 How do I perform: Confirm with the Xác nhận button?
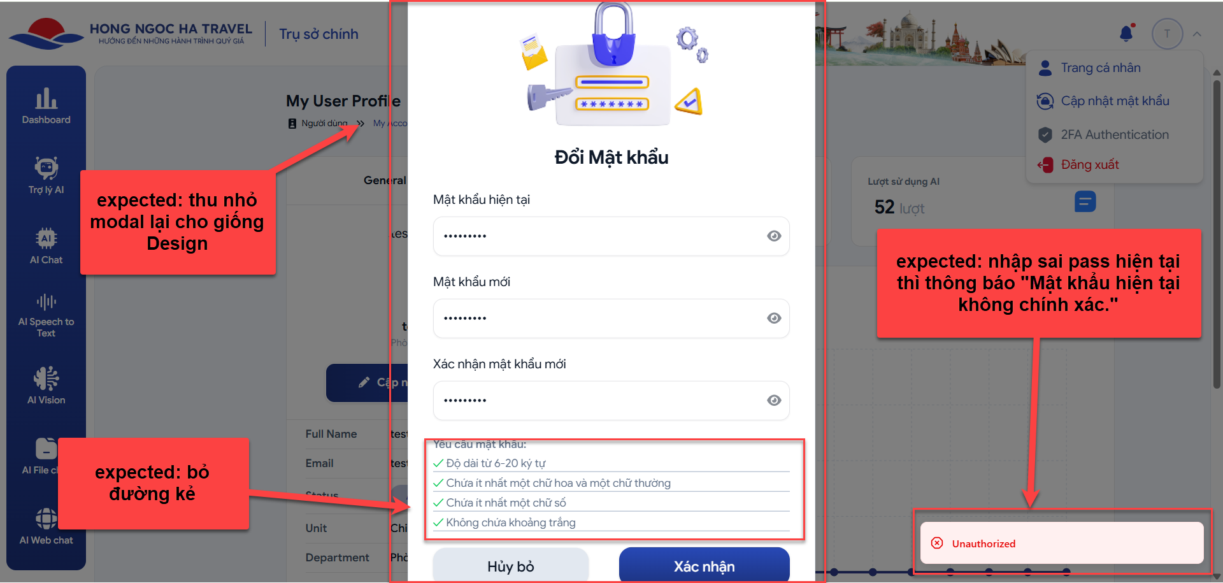click(x=704, y=565)
